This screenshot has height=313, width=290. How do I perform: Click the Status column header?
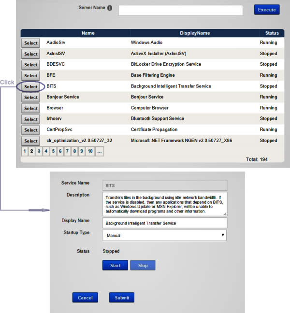(x=272, y=33)
